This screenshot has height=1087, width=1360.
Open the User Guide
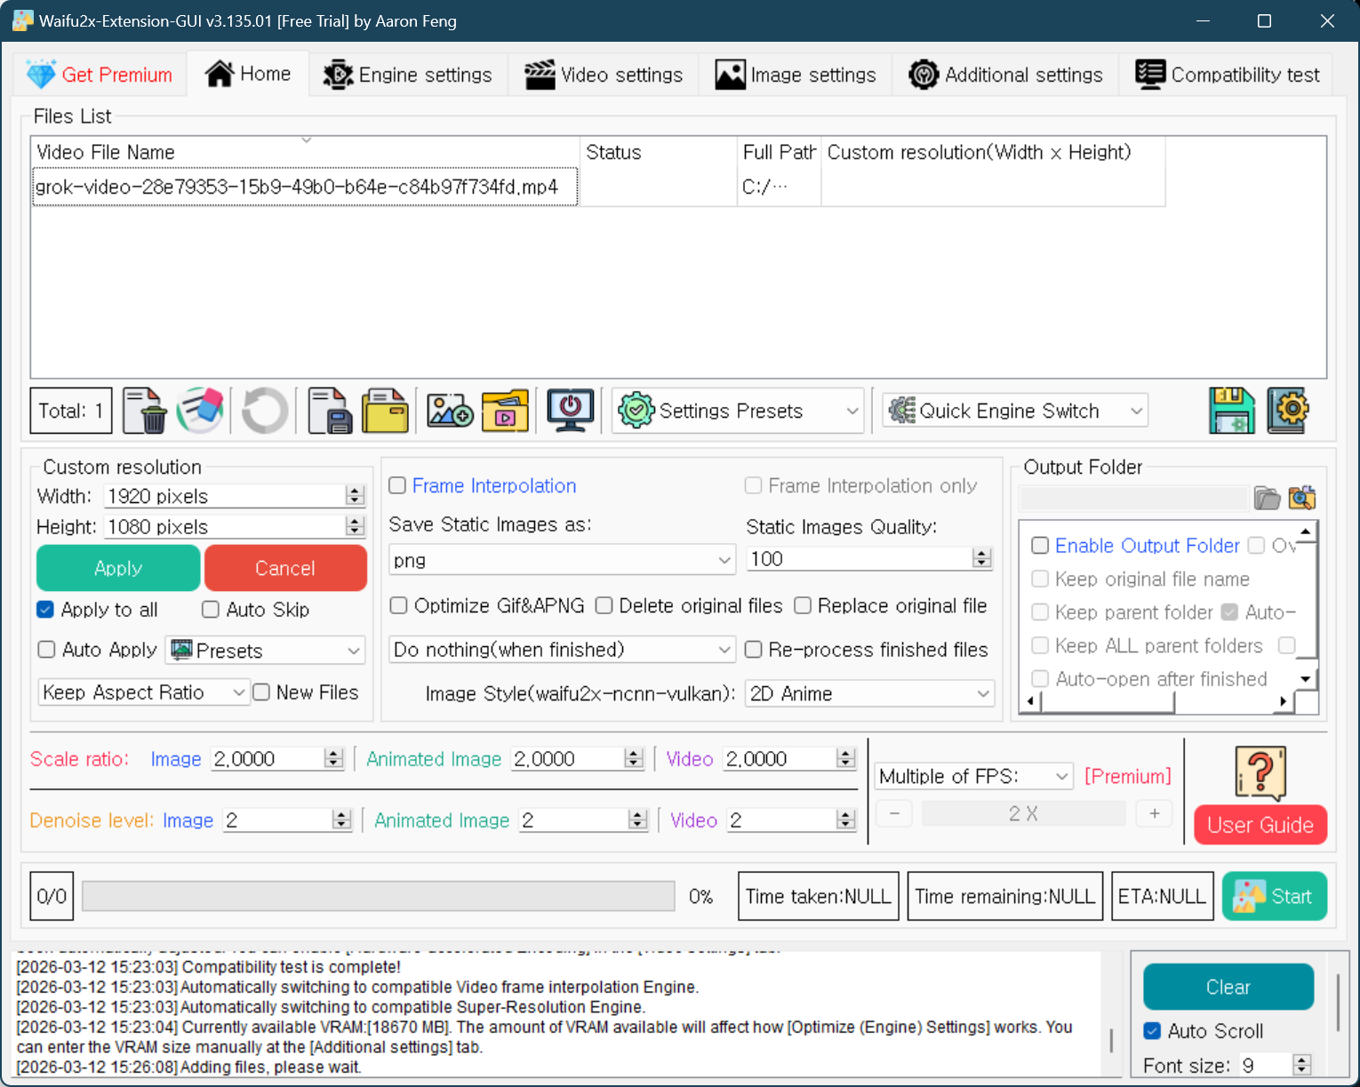pyautogui.click(x=1260, y=825)
